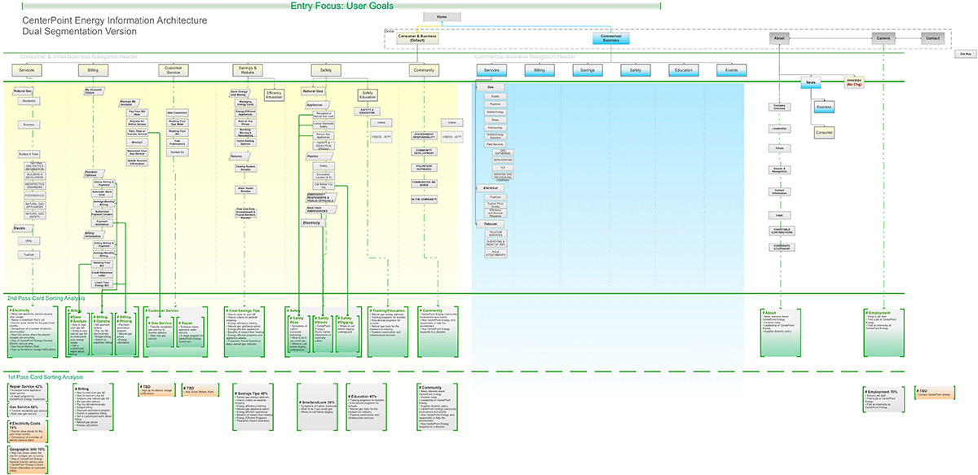
Task: Click the Call Before You Dig node
Action: (x=323, y=186)
